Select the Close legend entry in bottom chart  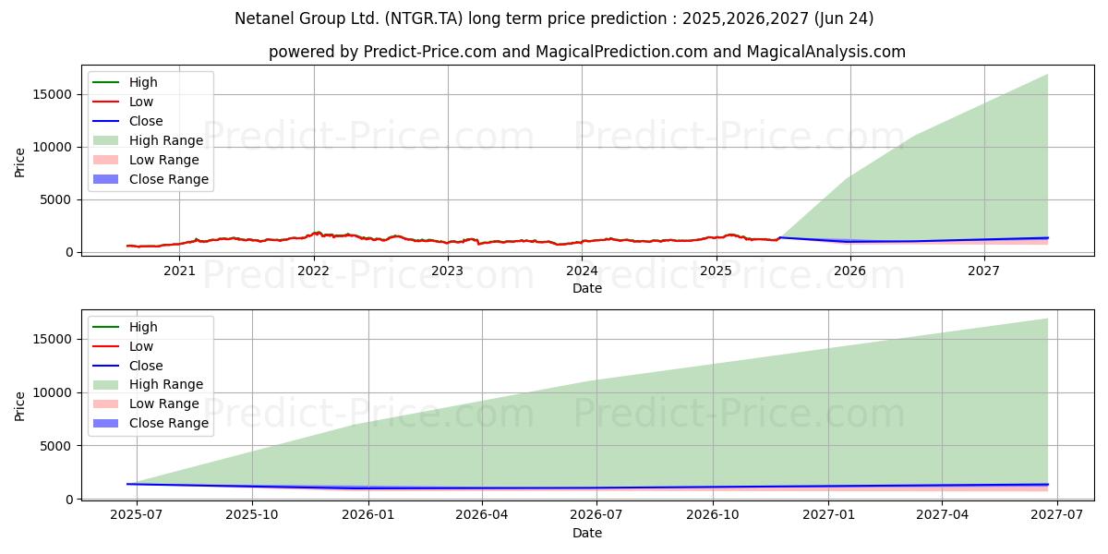[128, 366]
